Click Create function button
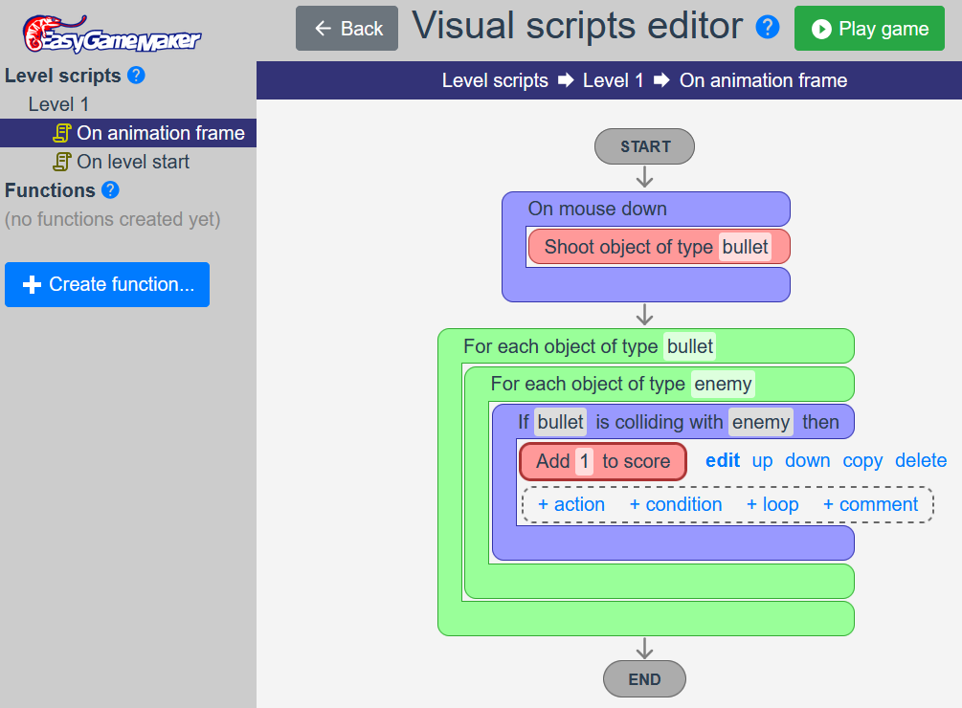 click(107, 284)
